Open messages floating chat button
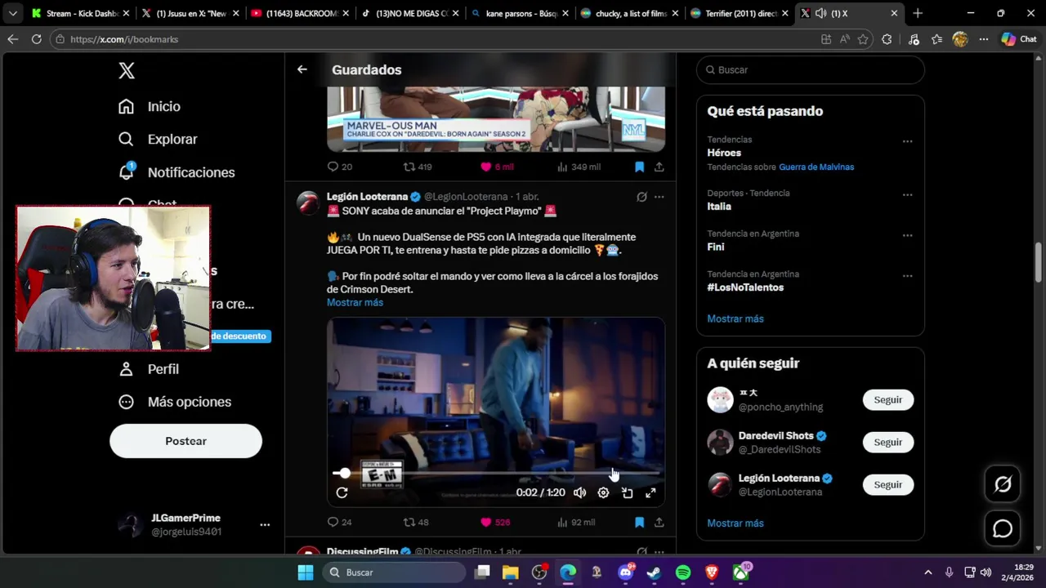This screenshot has width=1046, height=588. tap(1003, 529)
